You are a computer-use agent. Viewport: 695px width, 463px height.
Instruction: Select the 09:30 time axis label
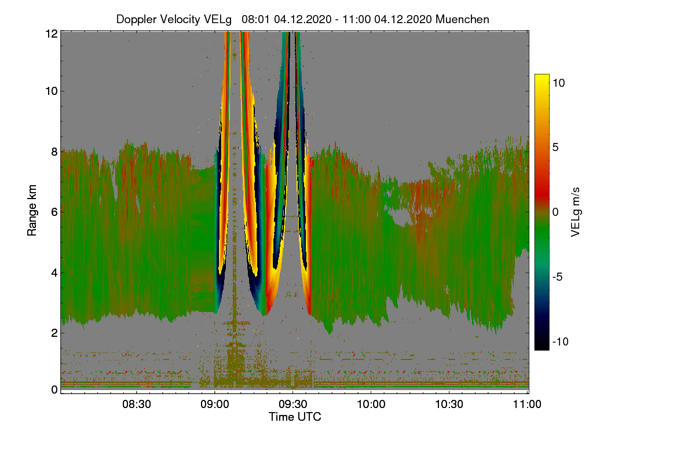coord(293,405)
